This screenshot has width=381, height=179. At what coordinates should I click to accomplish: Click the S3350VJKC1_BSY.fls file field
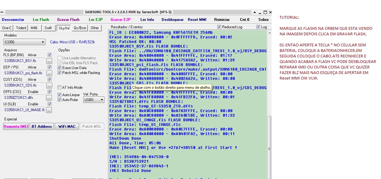[24, 61]
